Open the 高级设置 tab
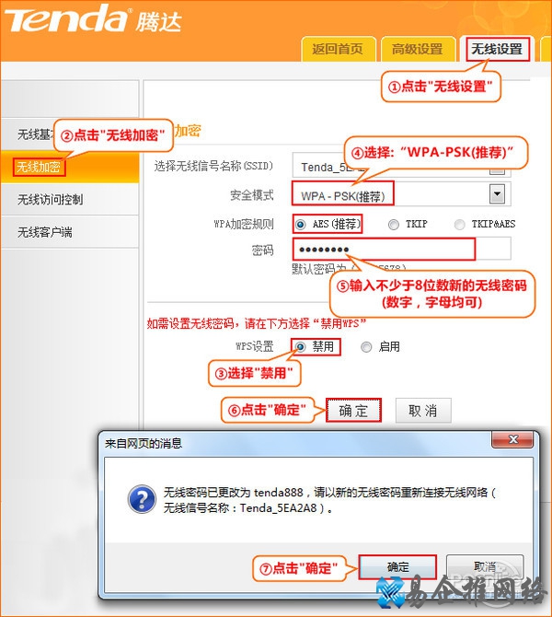 (418, 49)
